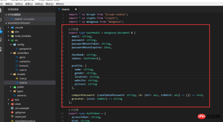Click the .gitignore git icon
223x122 pixels.
pyautogui.click(x=12, y=112)
